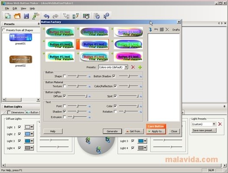Uncheck the Button Shadow checkbox
Viewport: 228px width, 173px height.
(x=114, y=76)
